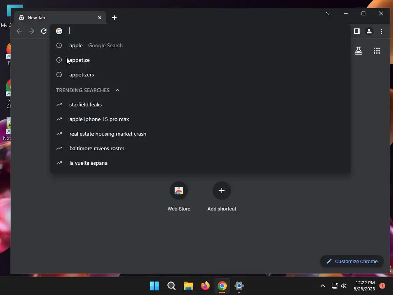Image resolution: width=393 pixels, height=295 pixels.
Task: Open the Web Store shortcut
Action: pos(179,197)
